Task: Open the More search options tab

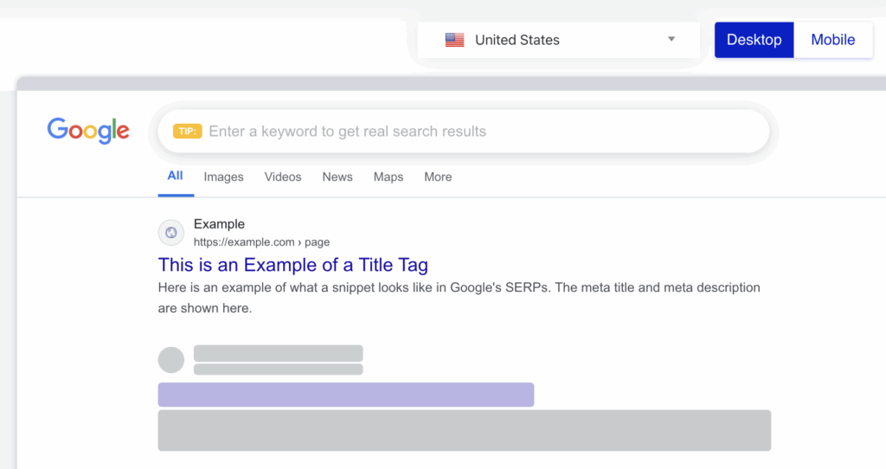Action: coord(438,177)
